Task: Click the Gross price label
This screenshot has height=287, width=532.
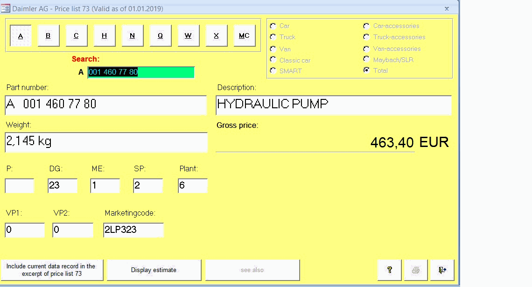Action: (x=237, y=125)
